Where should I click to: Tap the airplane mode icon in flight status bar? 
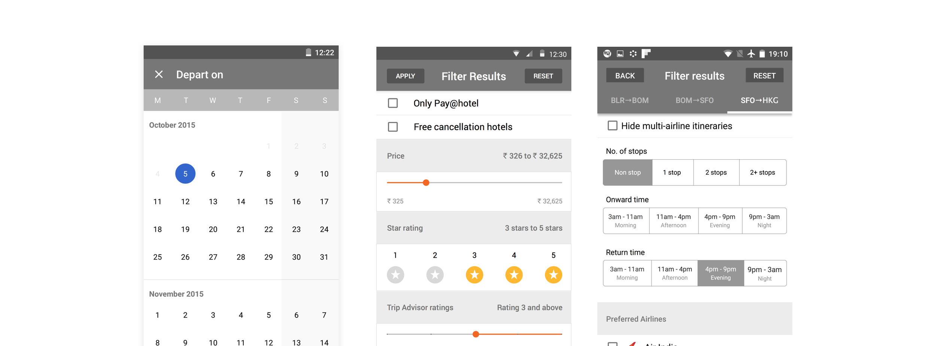coord(751,54)
